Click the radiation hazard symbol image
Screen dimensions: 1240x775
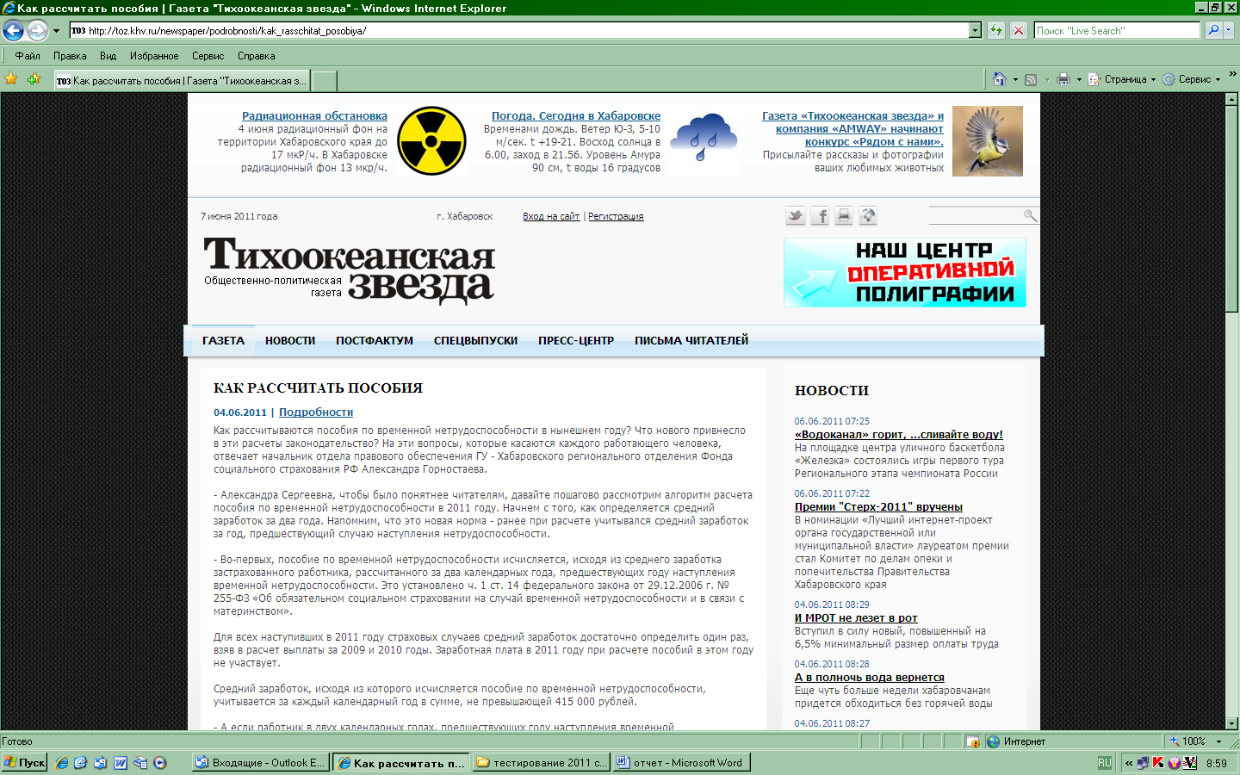(431, 141)
